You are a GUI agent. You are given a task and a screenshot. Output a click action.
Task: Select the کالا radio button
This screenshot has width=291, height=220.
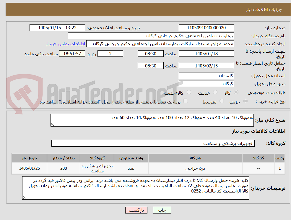click(236, 92)
